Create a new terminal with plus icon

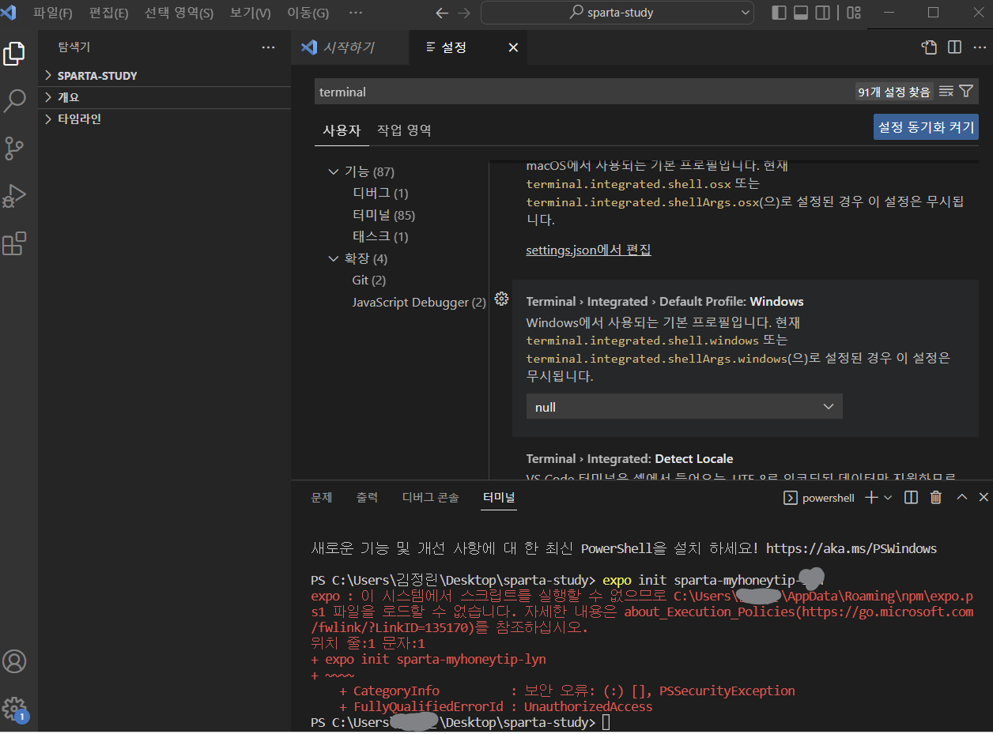pos(871,497)
